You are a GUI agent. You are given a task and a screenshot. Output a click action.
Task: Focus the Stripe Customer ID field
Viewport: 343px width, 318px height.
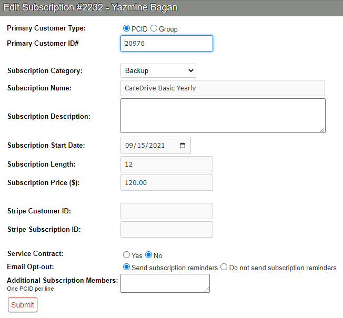coord(166,211)
